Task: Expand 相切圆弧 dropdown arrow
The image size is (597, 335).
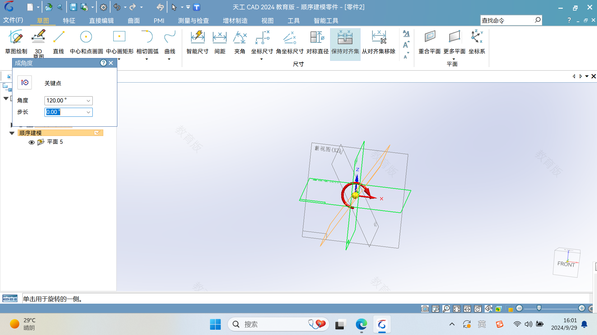Action: tap(147, 59)
